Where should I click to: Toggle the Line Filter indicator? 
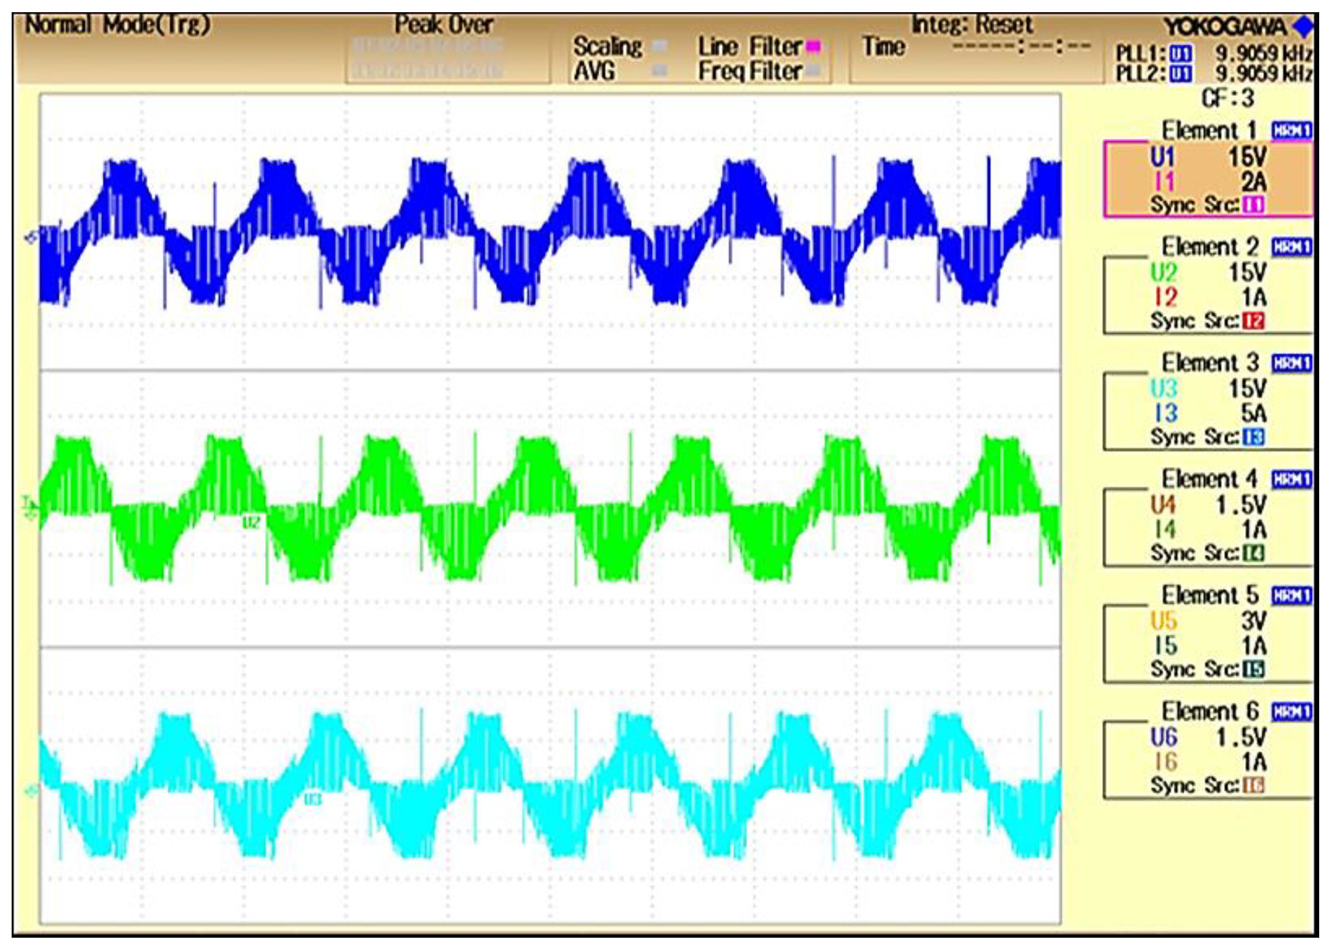813,47
